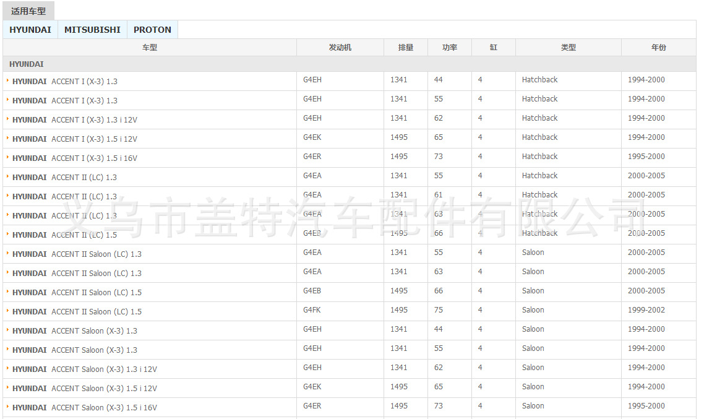
Task: Click orange arrow bullet beside ACCENT Saloon 1.5 i 16V
Action: pyautogui.click(x=7, y=407)
